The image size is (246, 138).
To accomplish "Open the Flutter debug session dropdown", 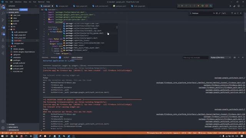I will point(220,58).
